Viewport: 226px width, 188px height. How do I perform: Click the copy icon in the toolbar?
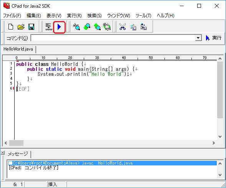point(133,27)
